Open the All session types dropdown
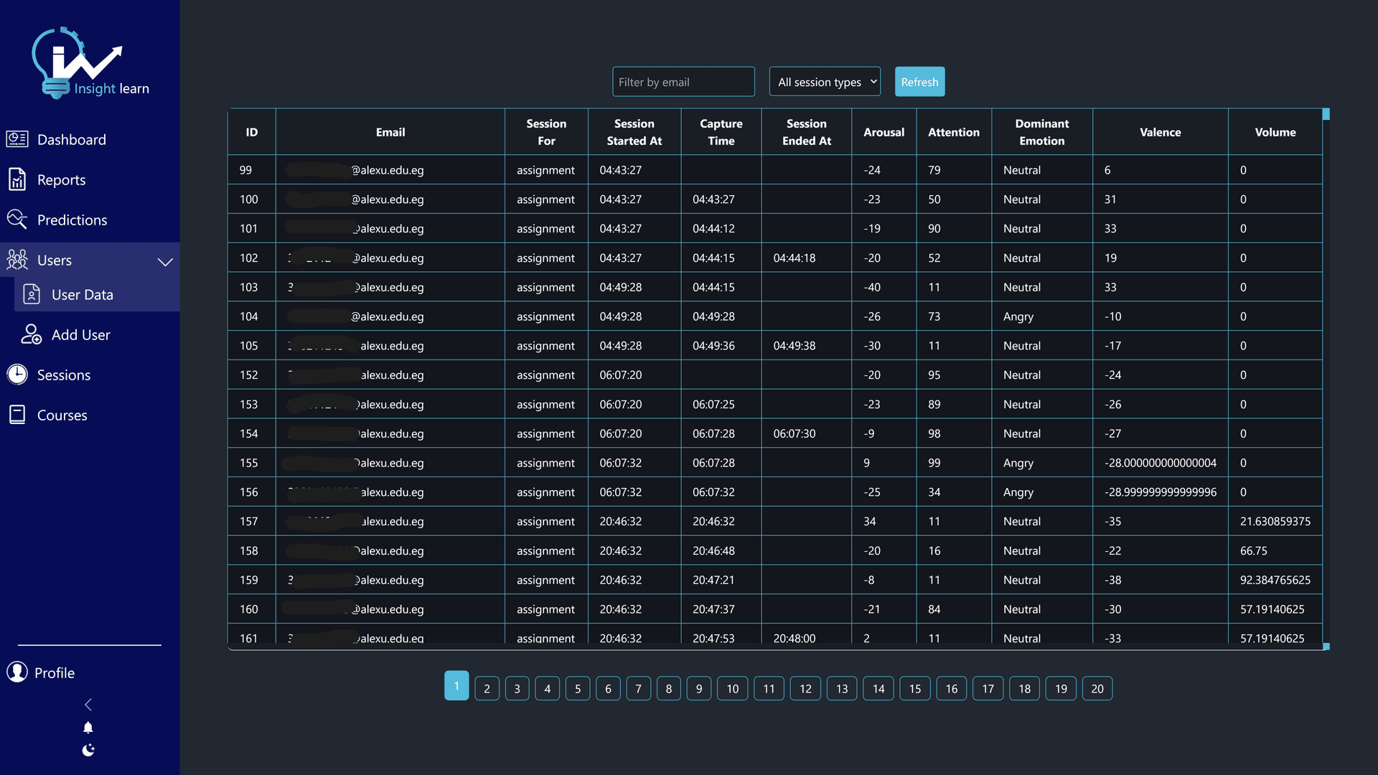 pyautogui.click(x=824, y=81)
